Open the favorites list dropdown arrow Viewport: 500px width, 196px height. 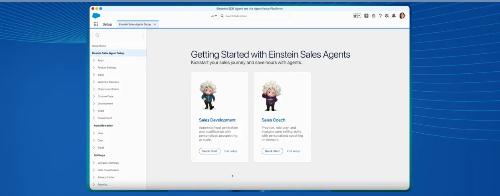[x=359, y=16]
